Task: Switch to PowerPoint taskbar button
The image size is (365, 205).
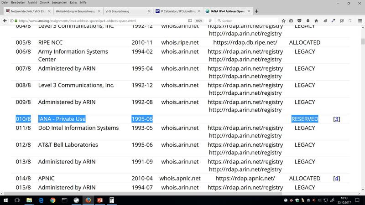Action: pos(100,200)
